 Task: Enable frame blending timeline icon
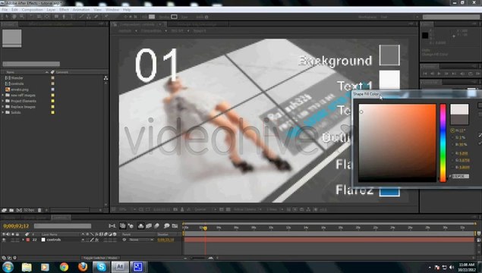149,226
